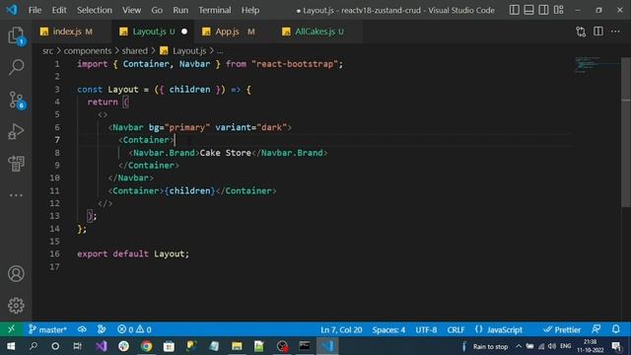631x355 pixels.
Task: Open the Manage gear icon
Action: click(16, 306)
